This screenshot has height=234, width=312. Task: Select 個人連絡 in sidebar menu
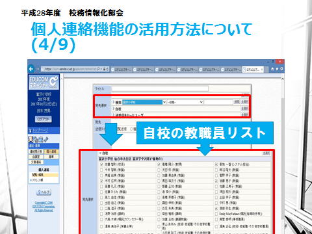pos(51,151)
